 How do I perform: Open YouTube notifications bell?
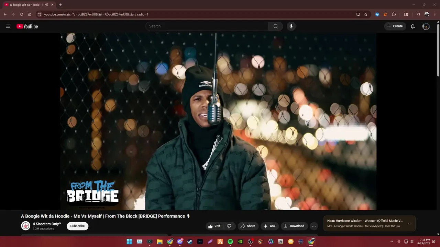pyautogui.click(x=413, y=26)
